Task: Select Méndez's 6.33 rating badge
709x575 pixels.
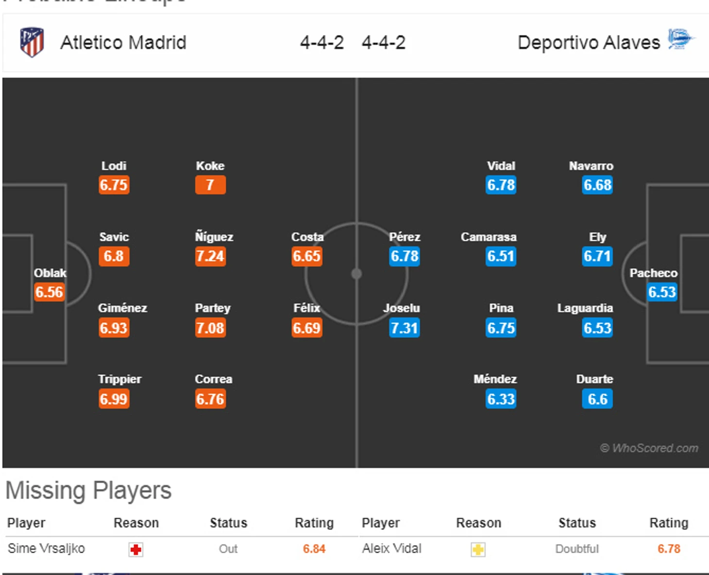Action: (x=501, y=399)
